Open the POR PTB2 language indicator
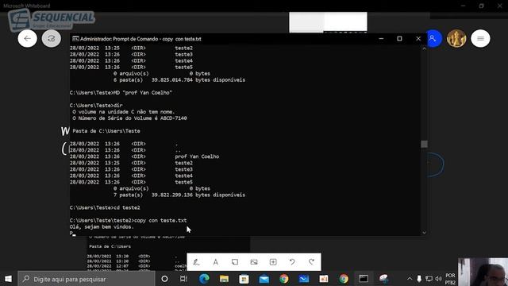The height and width of the screenshot is (286, 508). 450,279
